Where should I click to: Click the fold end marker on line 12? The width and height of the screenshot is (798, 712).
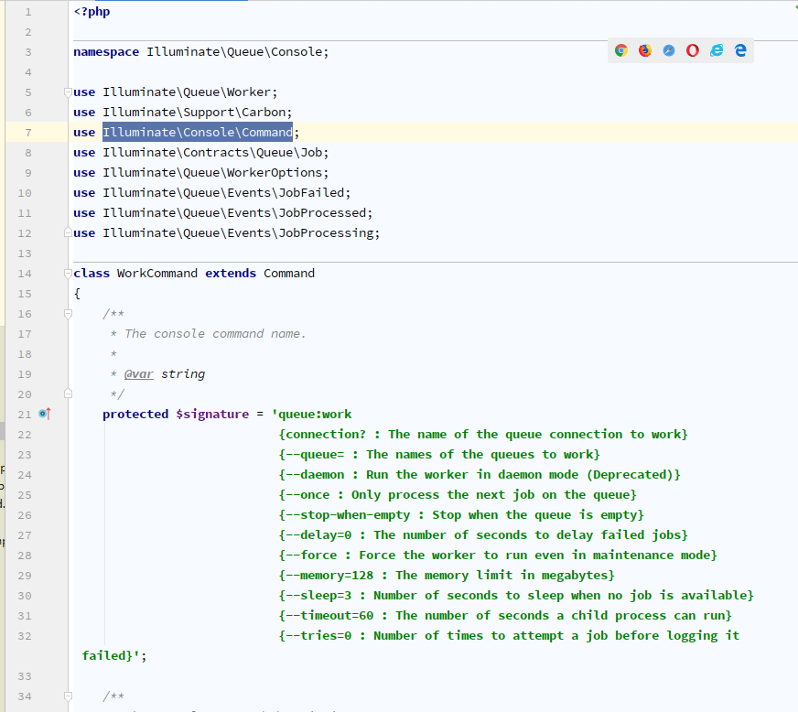click(x=68, y=232)
